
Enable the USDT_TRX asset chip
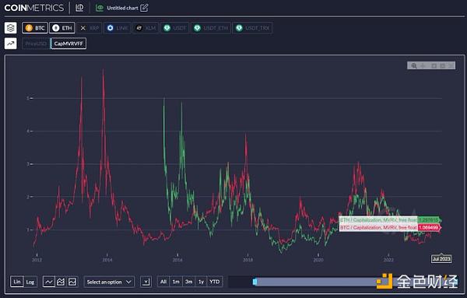click(x=252, y=28)
